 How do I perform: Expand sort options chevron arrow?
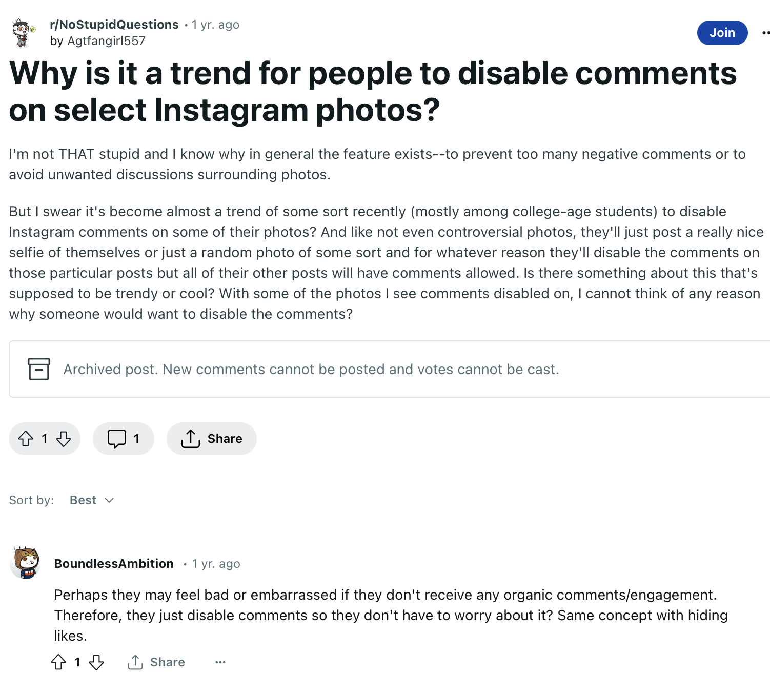[x=109, y=500]
